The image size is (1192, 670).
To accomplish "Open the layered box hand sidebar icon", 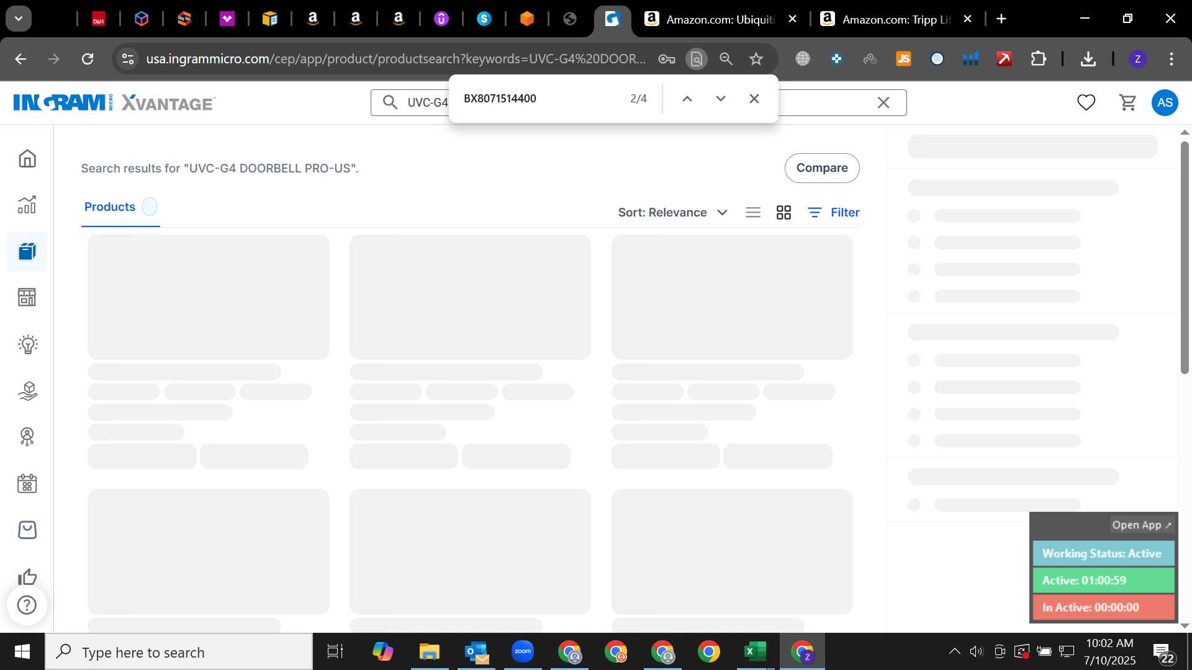I will 27,391.
